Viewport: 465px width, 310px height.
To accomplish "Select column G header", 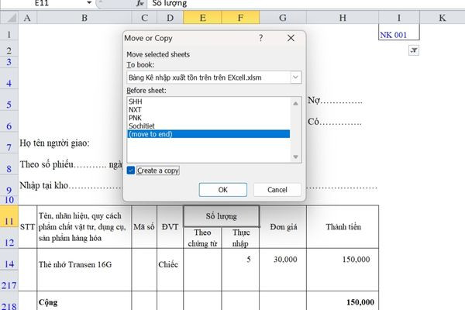I will pyautogui.click(x=283, y=18).
